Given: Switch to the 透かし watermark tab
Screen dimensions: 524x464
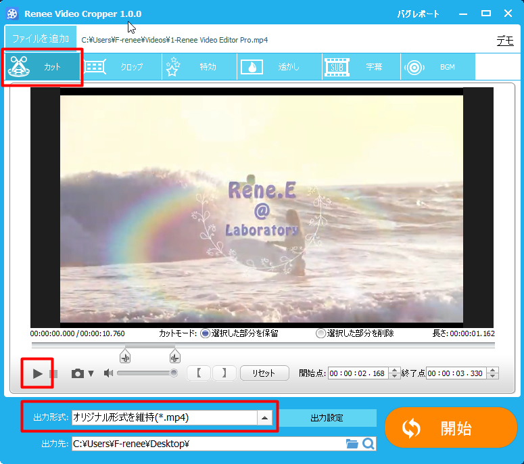Looking at the screenshot, I should pyautogui.click(x=280, y=67).
